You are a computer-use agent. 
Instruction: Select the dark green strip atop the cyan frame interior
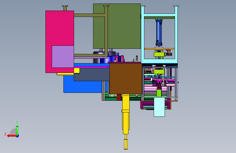160,18
